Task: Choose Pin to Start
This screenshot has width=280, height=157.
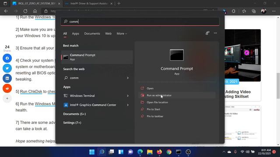Action: point(177,109)
